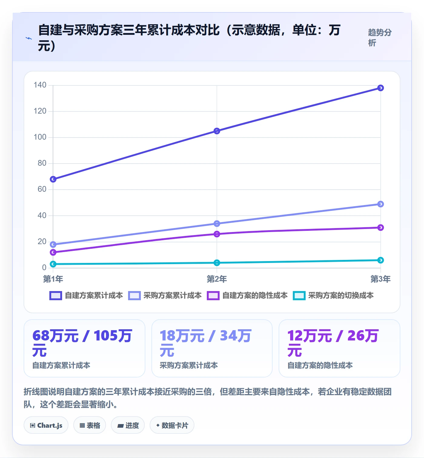Click the 自建方案 data point at 第3年
Image resolution: width=424 pixels, height=458 pixels.
point(381,88)
